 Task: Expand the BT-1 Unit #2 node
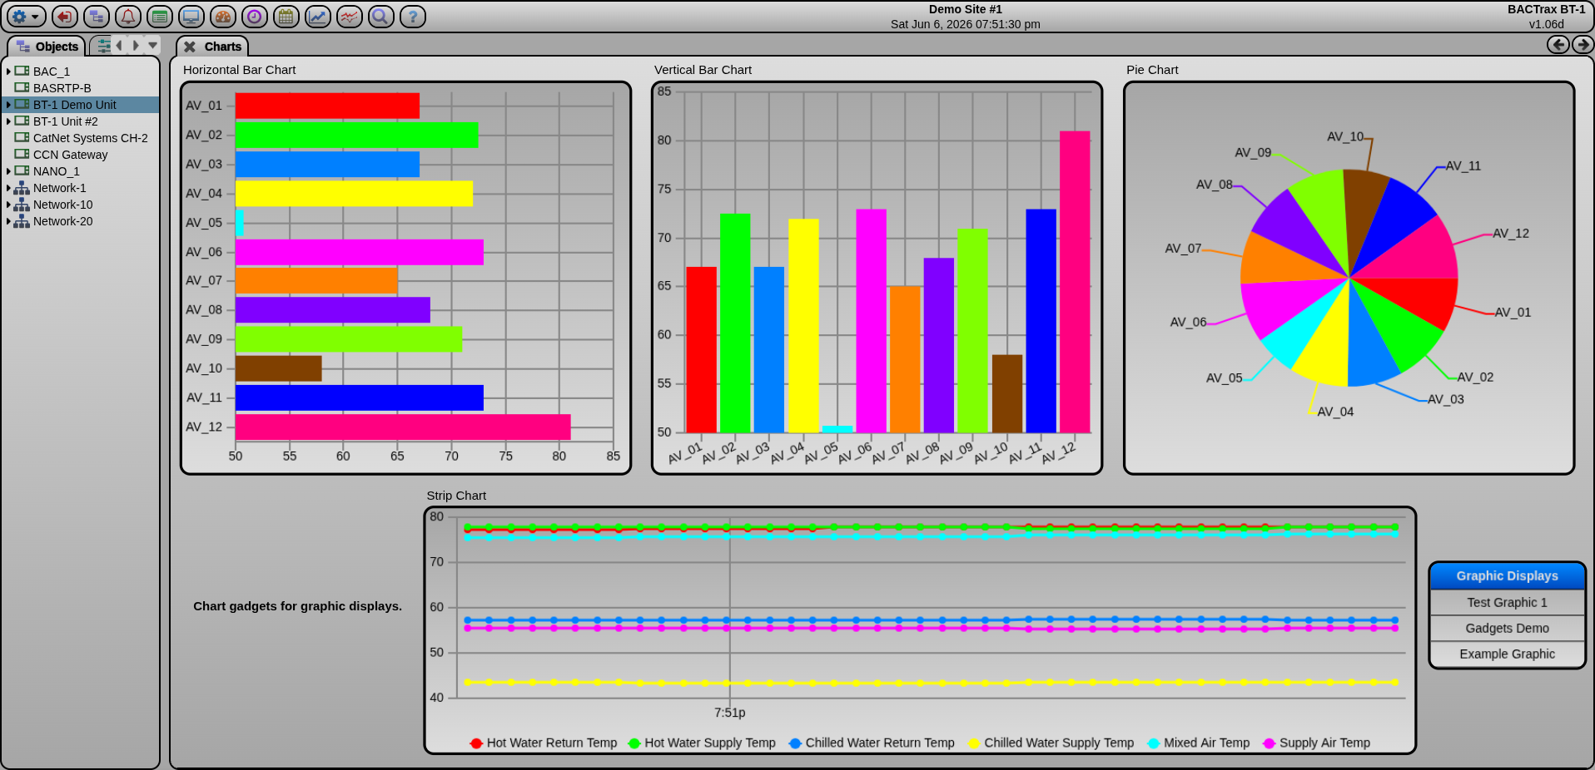pyautogui.click(x=8, y=121)
